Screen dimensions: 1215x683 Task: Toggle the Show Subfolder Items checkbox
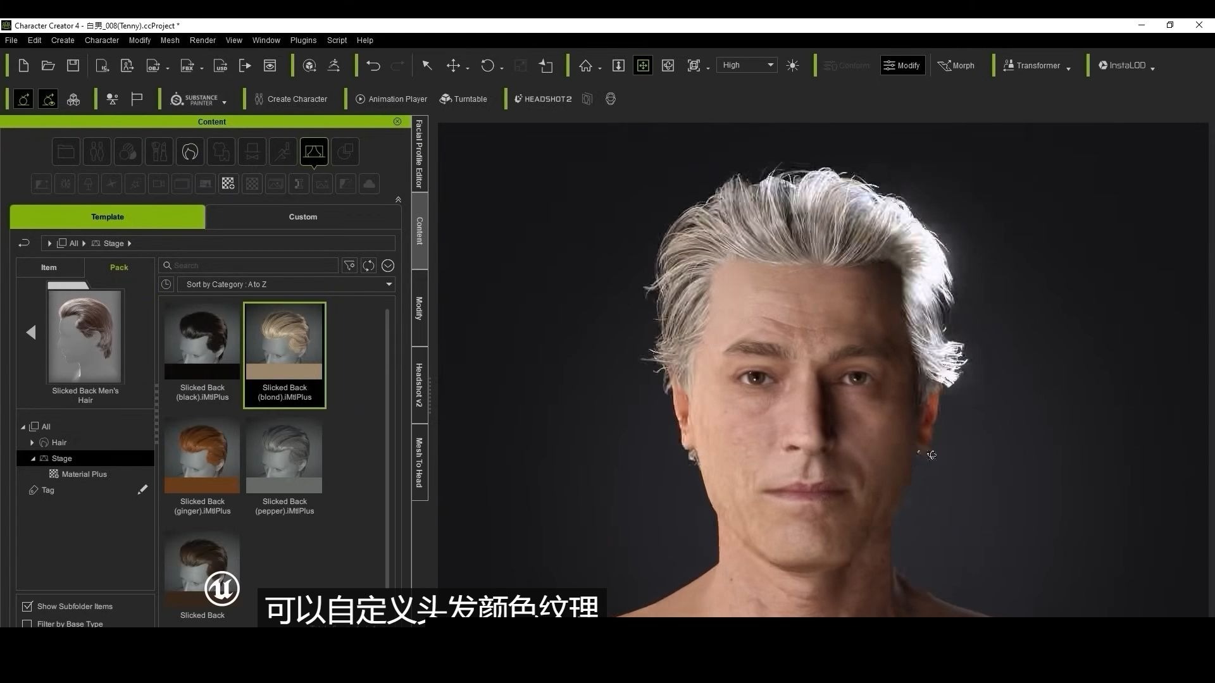pyautogui.click(x=27, y=606)
